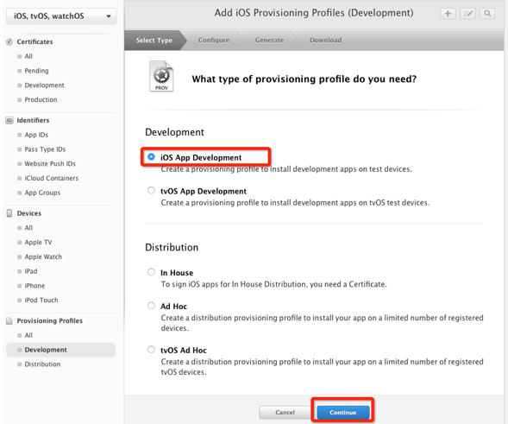This screenshot has height=424, width=508.
Task: Open Distribution under Provisioning Profiles
Action: [42, 364]
